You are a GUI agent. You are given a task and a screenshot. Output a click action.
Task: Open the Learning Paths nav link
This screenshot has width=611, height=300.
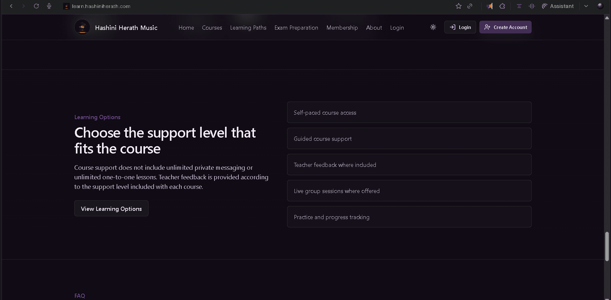coord(248,28)
